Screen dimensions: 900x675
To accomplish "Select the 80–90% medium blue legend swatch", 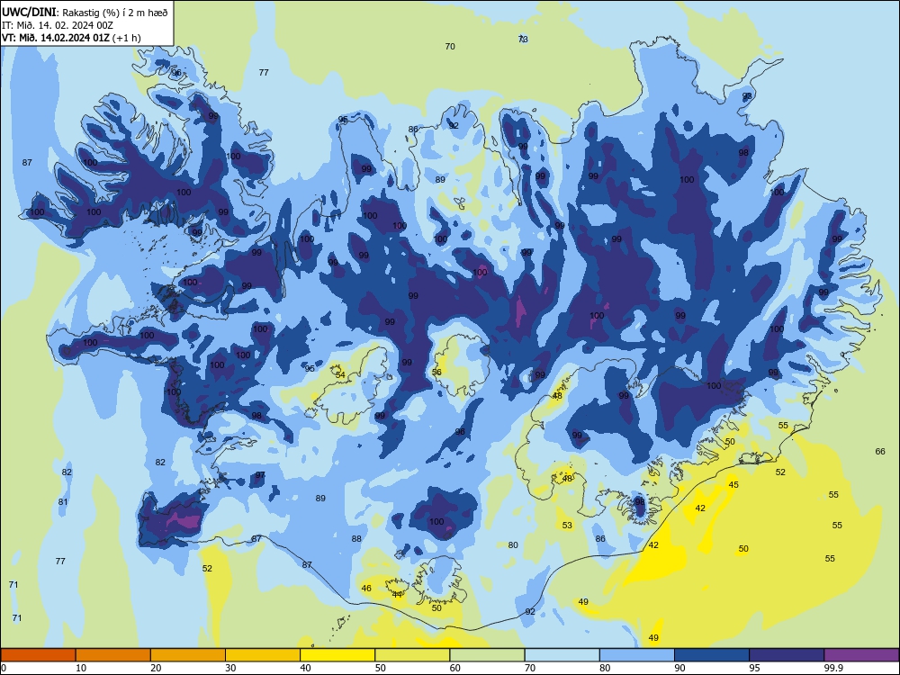I will (636, 655).
